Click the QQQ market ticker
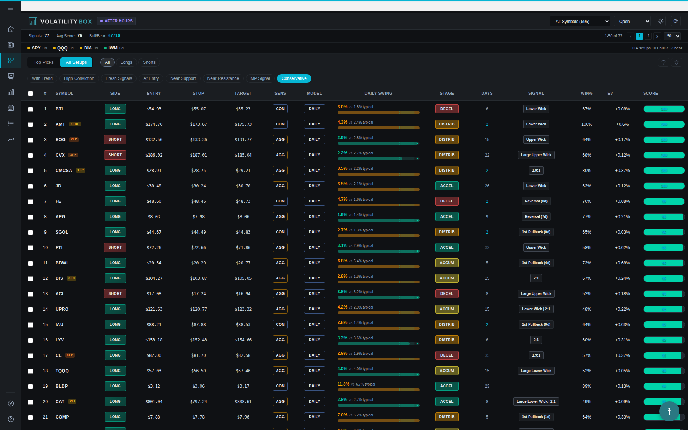This screenshot has width=688, height=430. point(63,48)
